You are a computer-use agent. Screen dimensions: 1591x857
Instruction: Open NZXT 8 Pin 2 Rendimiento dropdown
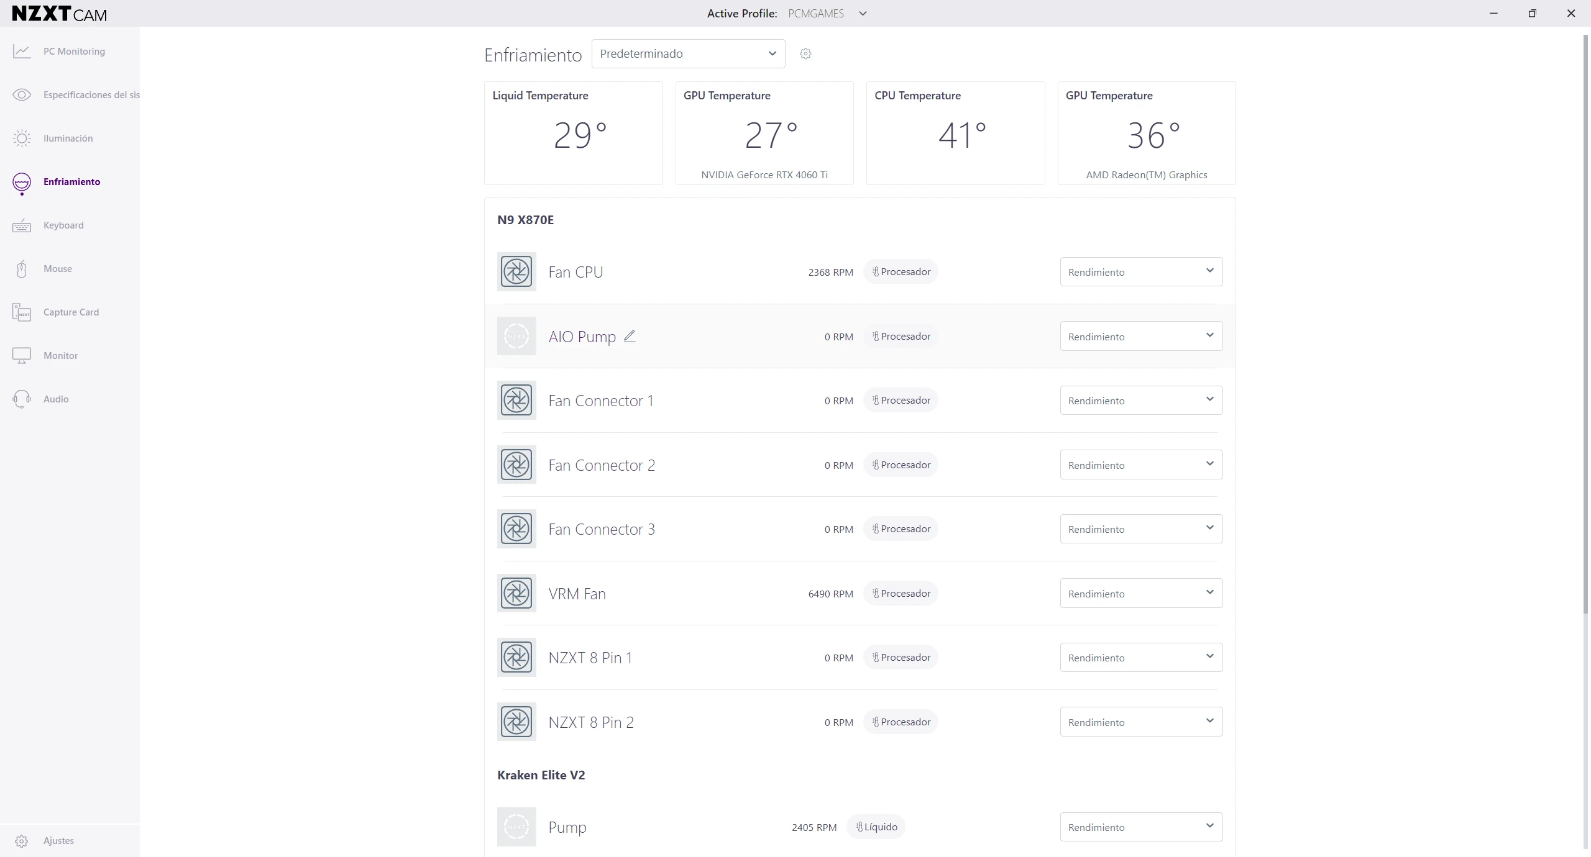tap(1141, 722)
